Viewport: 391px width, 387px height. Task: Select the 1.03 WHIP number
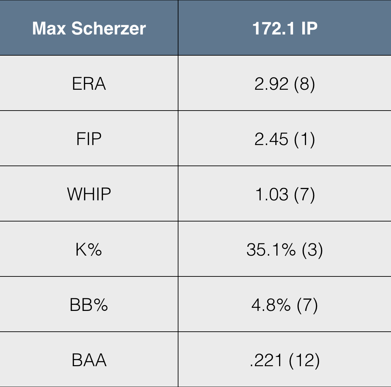tap(272, 194)
